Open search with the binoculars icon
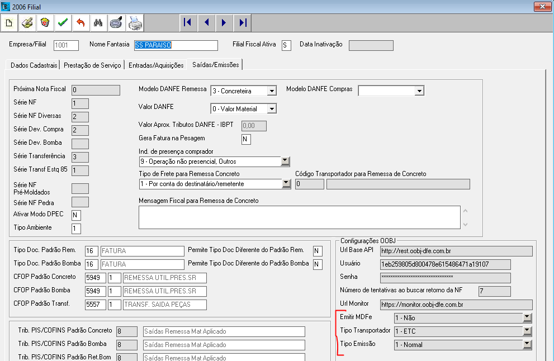 pos(98,23)
